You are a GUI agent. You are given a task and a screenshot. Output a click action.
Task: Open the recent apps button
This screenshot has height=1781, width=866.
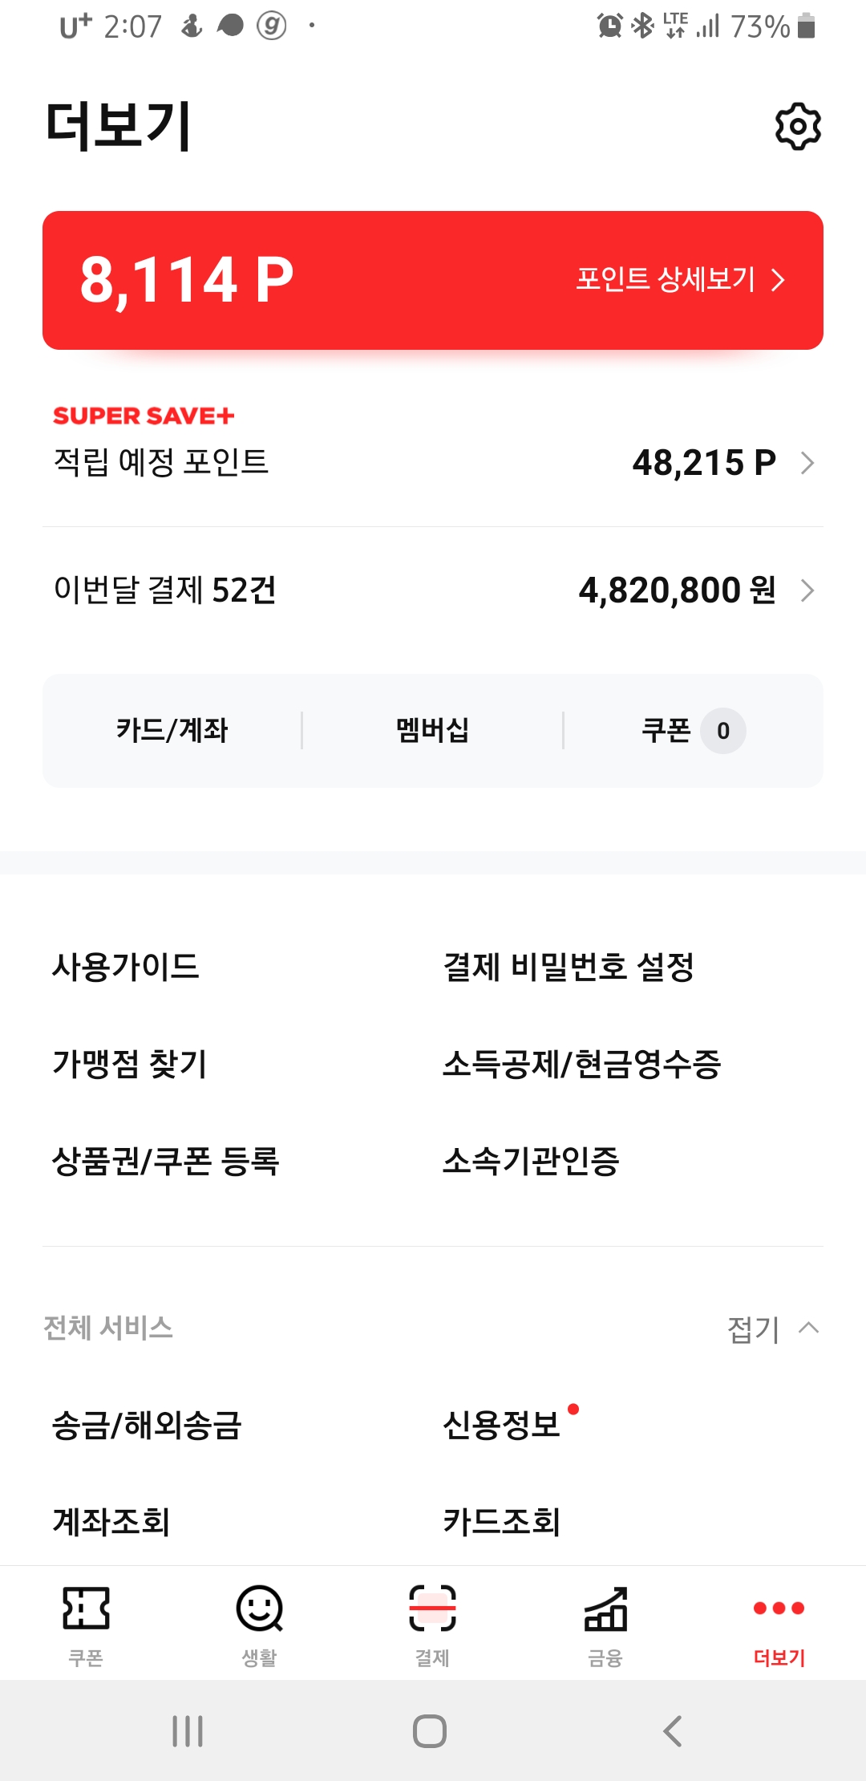pyautogui.click(x=188, y=1731)
